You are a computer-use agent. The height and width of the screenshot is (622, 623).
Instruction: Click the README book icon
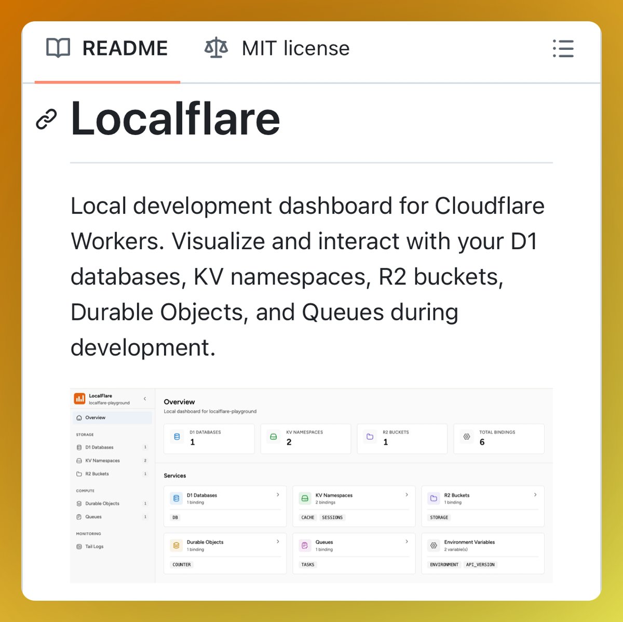(58, 48)
